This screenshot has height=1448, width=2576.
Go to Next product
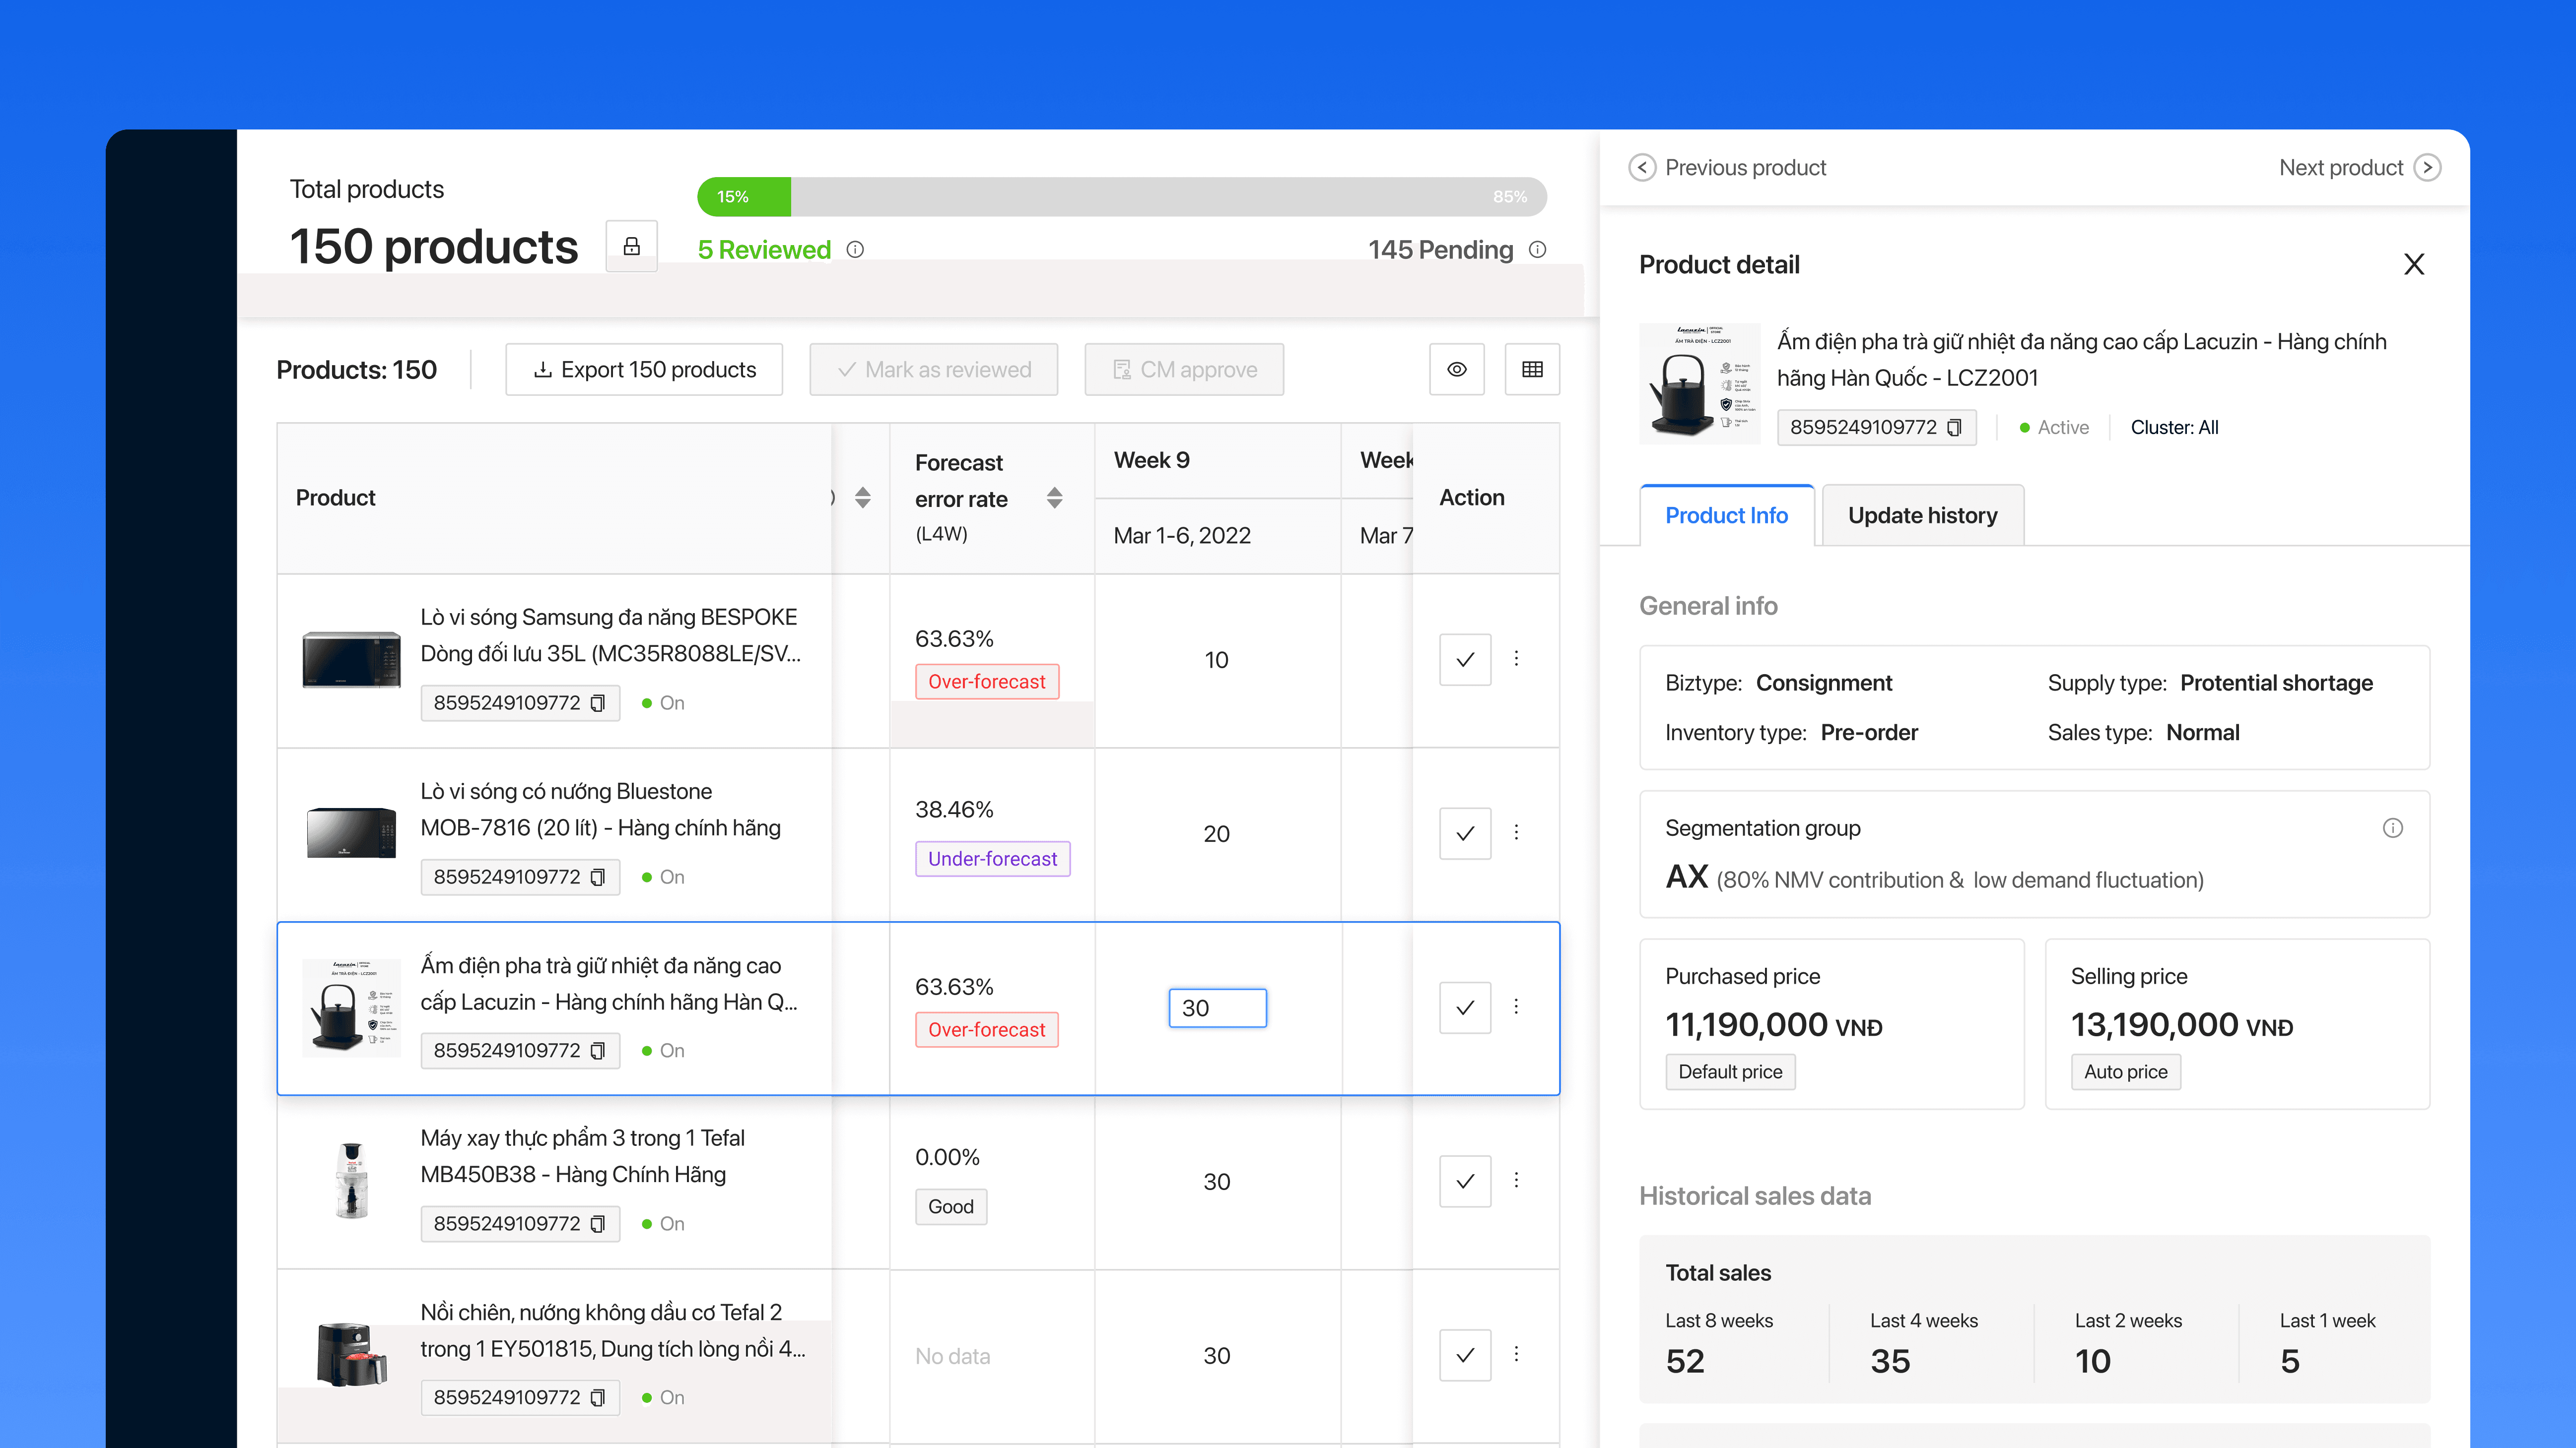pos(2360,168)
